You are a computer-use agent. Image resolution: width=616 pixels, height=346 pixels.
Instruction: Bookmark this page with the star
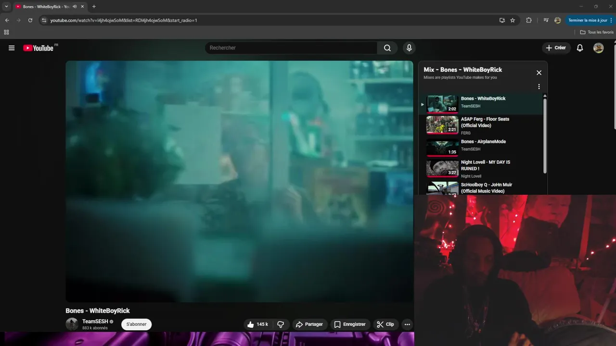pyautogui.click(x=513, y=20)
